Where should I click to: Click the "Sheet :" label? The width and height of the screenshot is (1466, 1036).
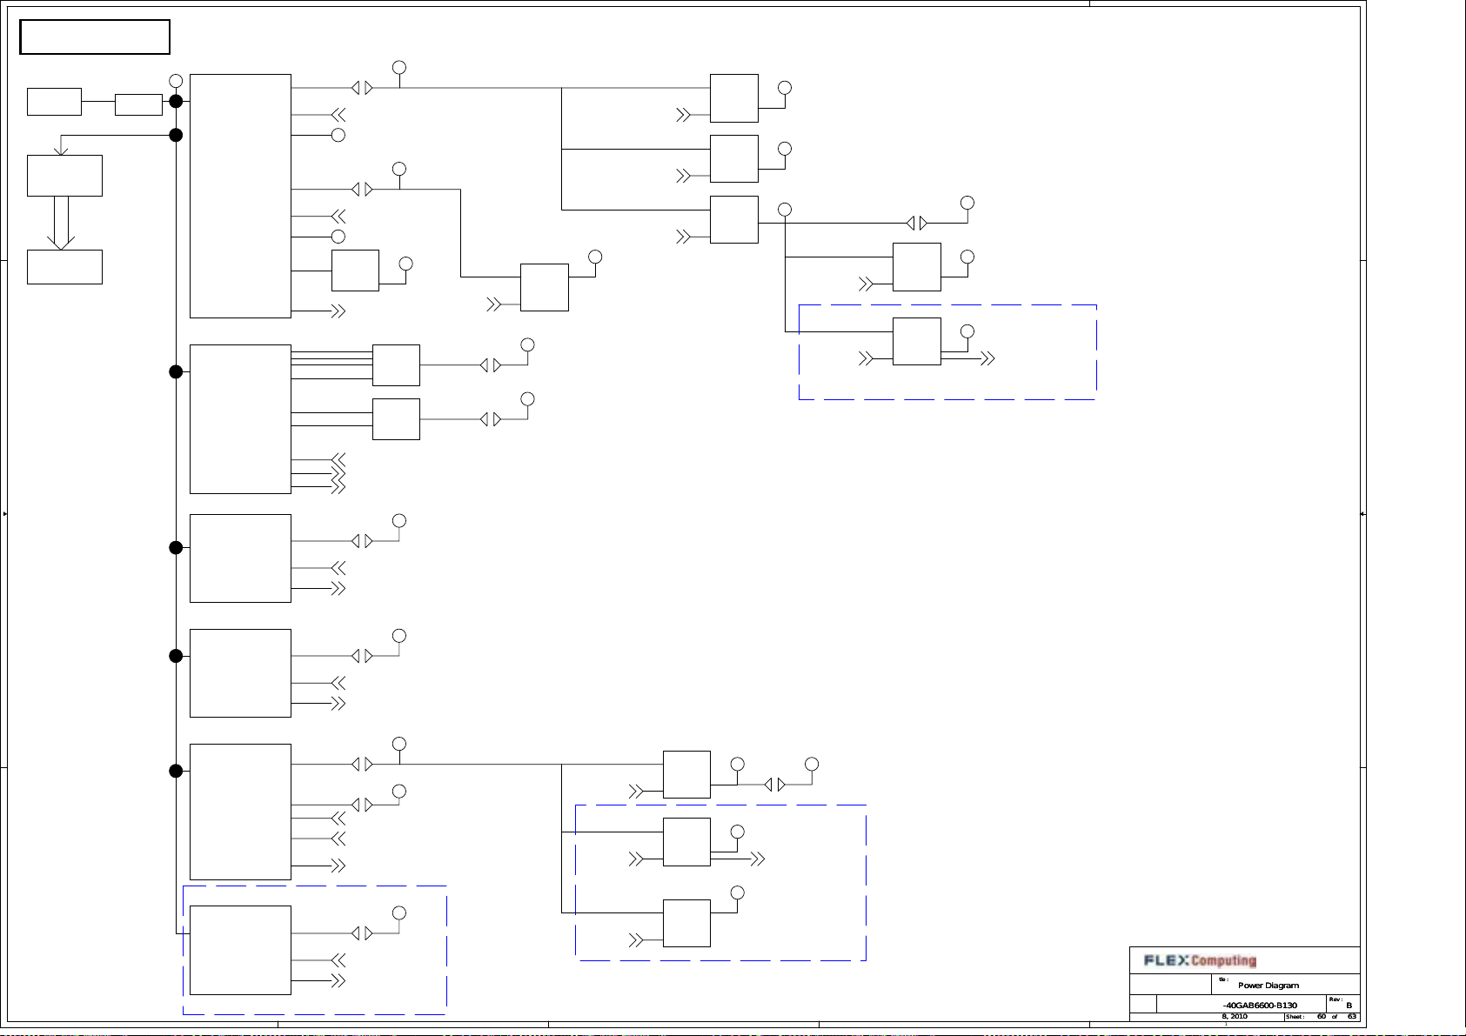tap(1295, 1017)
